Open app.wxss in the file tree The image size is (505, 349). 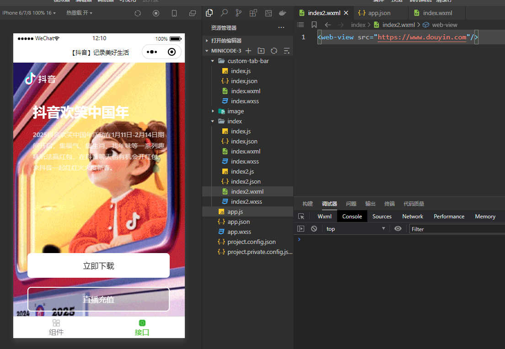point(247,232)
